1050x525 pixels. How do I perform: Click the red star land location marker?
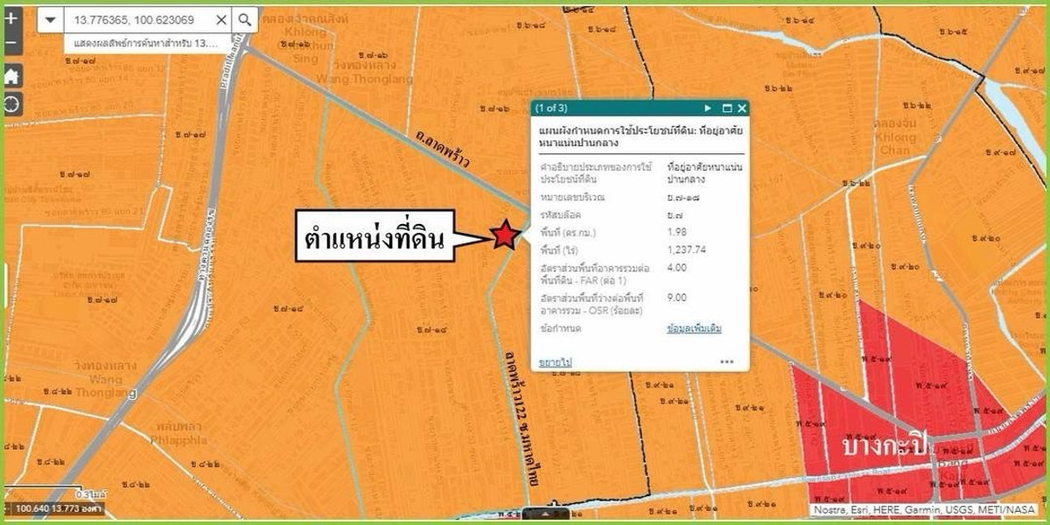503,234
